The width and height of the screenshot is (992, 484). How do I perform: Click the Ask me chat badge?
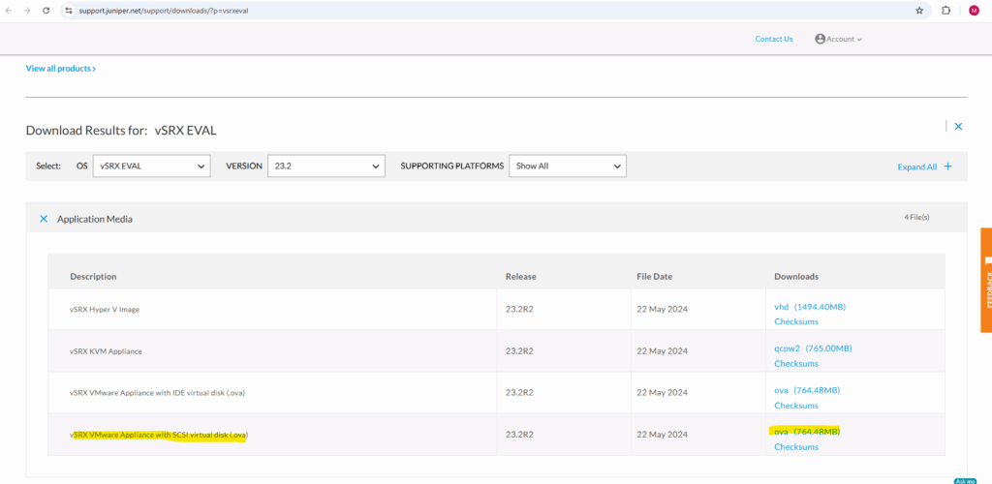pos(966,481)
